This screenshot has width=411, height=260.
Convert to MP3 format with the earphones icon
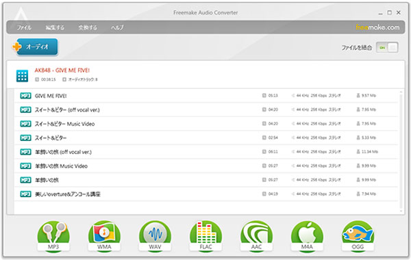point(53,237)
